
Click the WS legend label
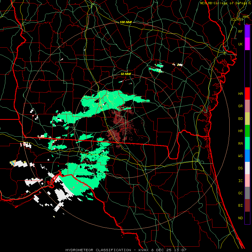[240, 156]
